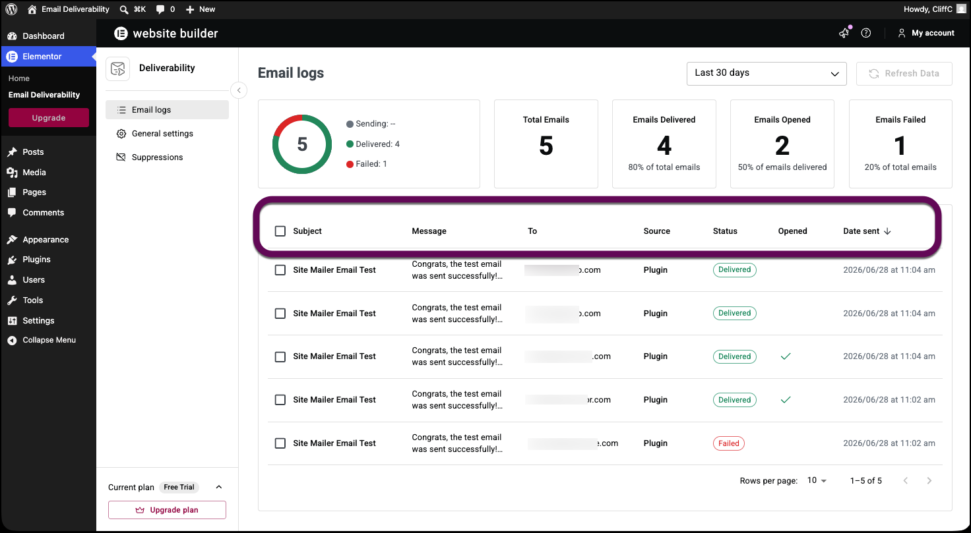
Task: Click the Subject column header
Action: tap(307, 231)
